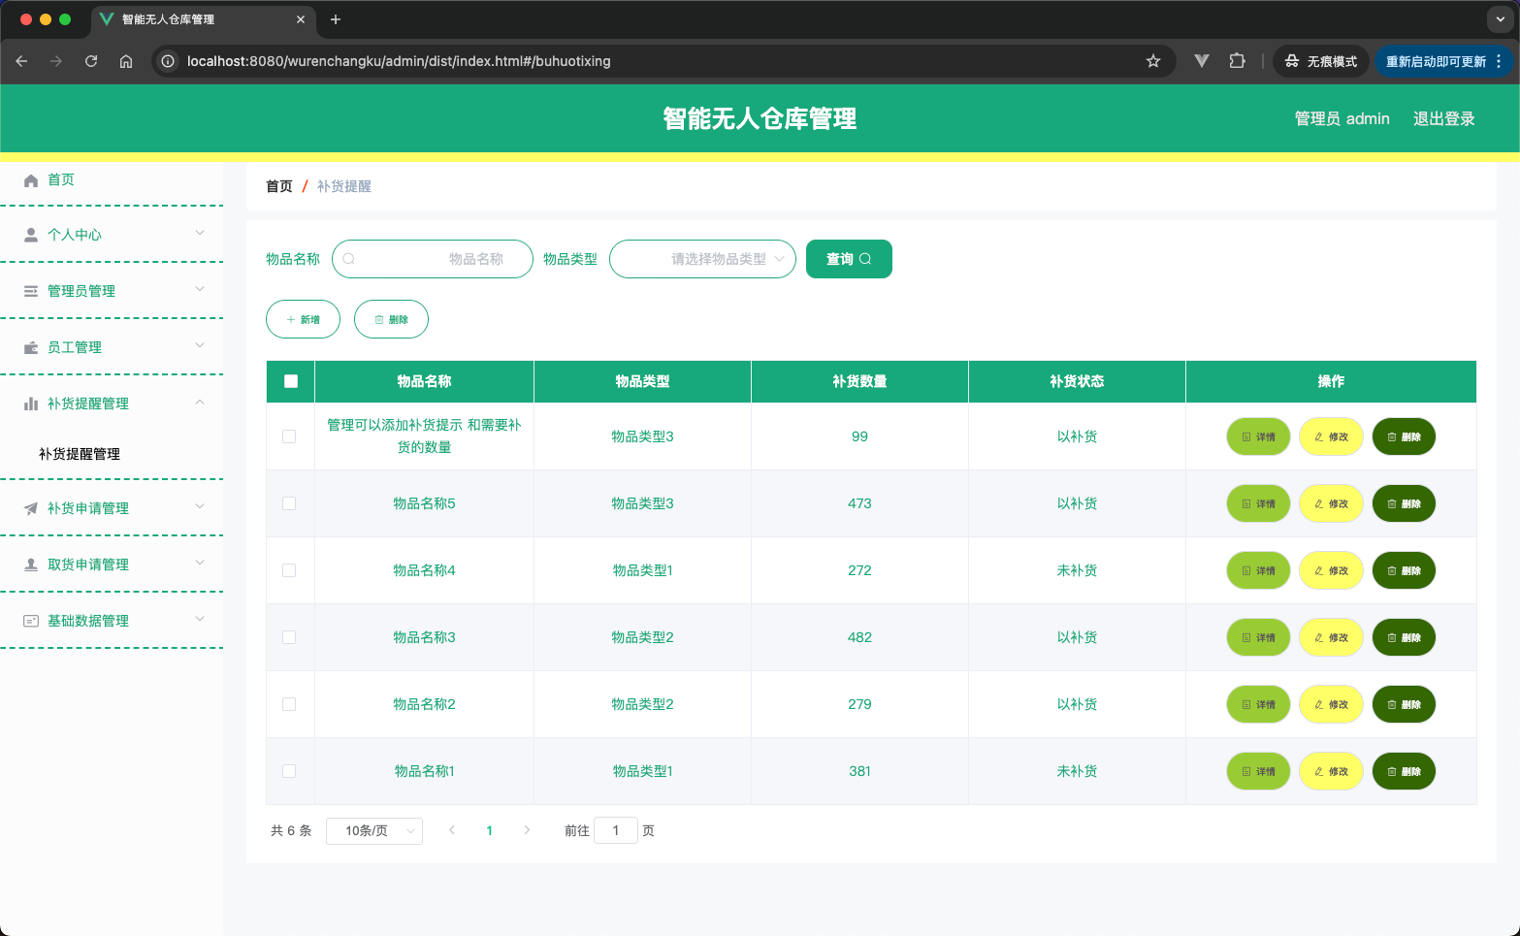Check the box for 物品名称4

point(289,570)
